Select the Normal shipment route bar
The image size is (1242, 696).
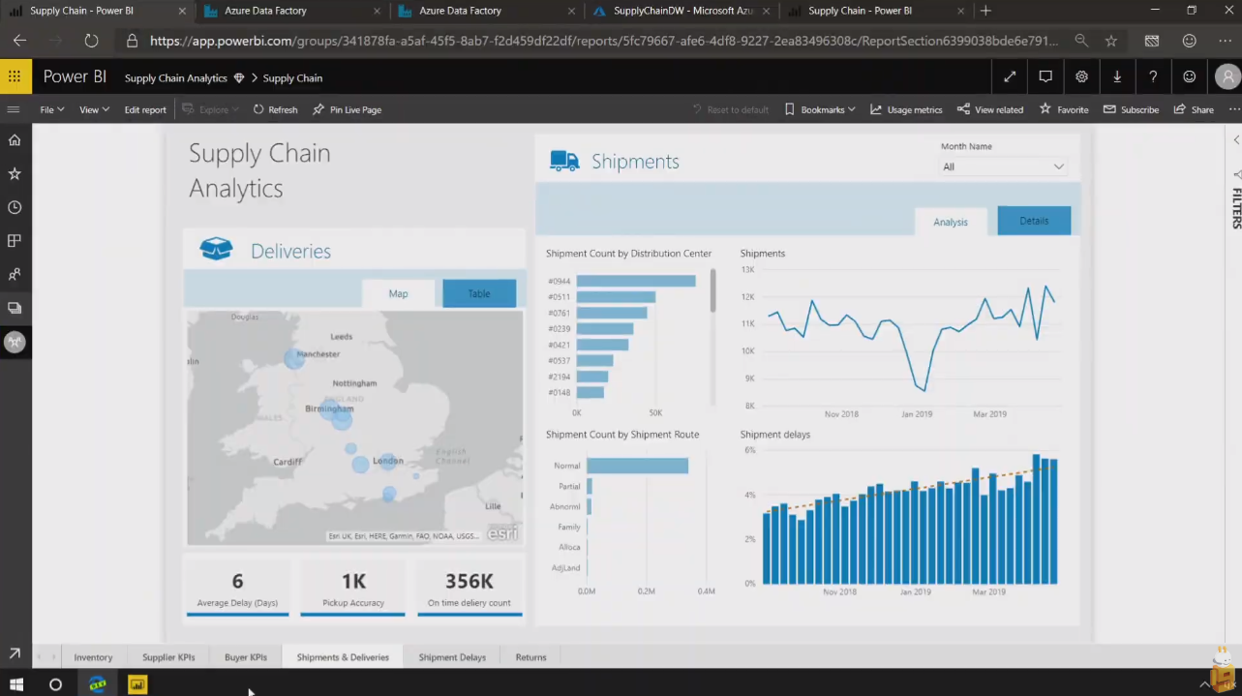[637, 466]
